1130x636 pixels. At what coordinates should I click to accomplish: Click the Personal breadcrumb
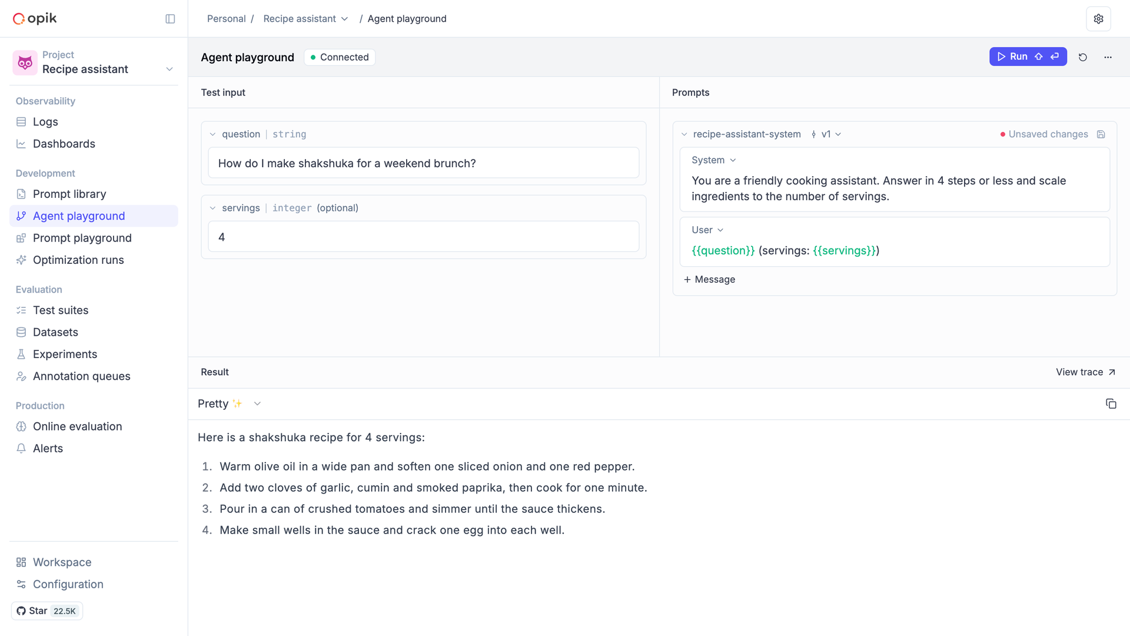coord(226,19)
